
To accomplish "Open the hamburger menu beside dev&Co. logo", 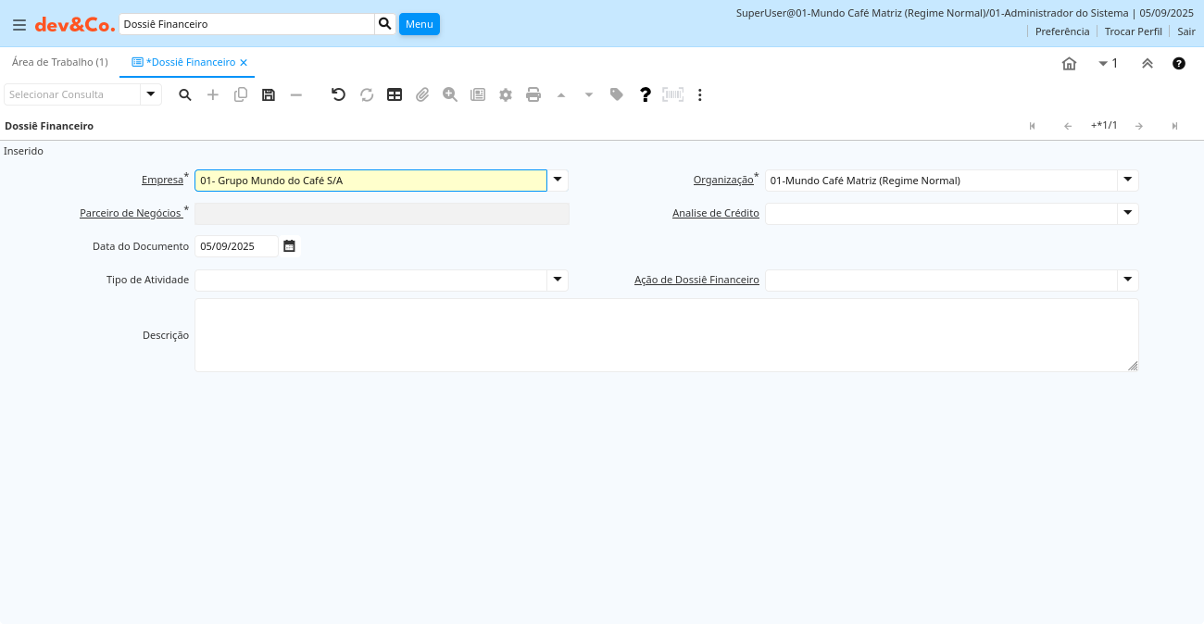I will tap(19, 24).
